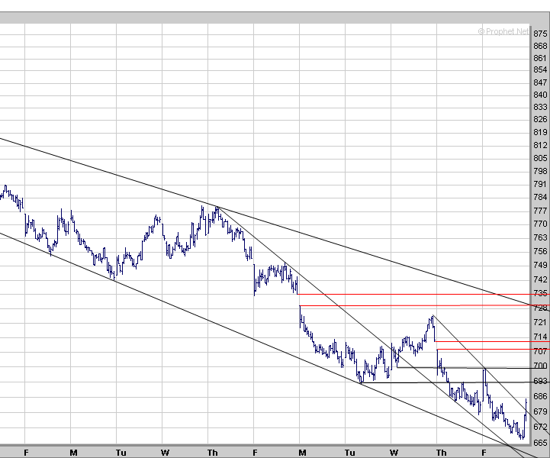Viewport: 550px width, 458px height.
Task: Click the 798 price axis label
Action: (540, 171)
